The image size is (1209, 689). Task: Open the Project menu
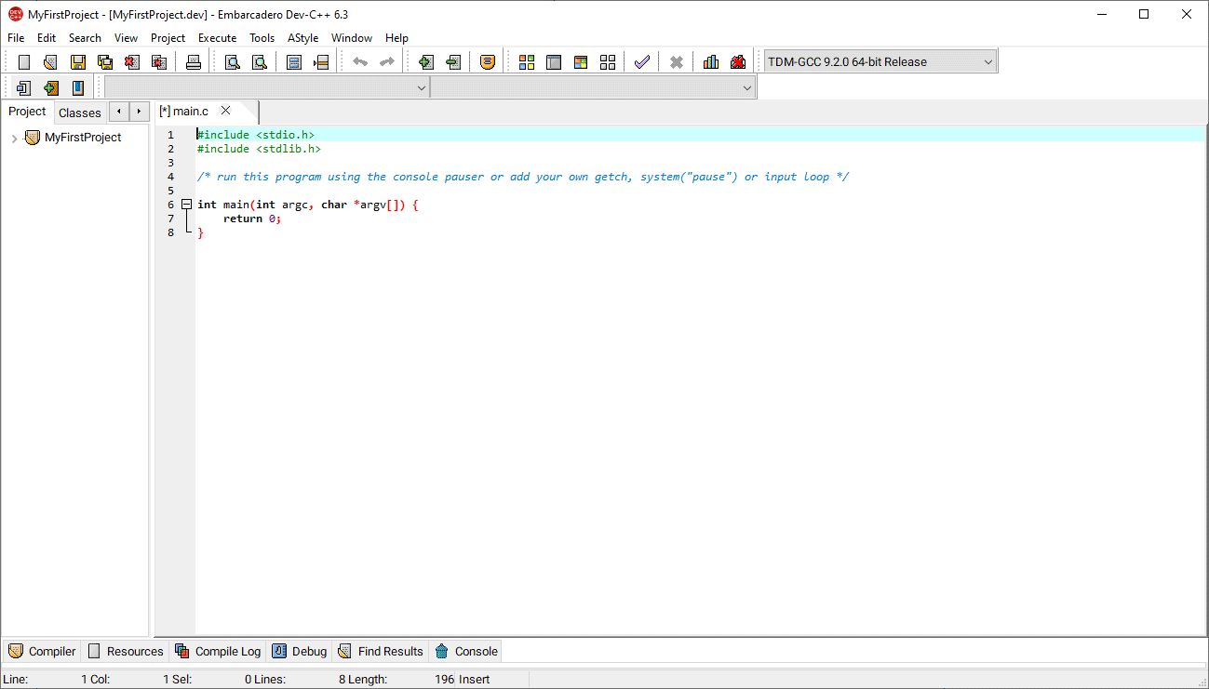point(168,38)
